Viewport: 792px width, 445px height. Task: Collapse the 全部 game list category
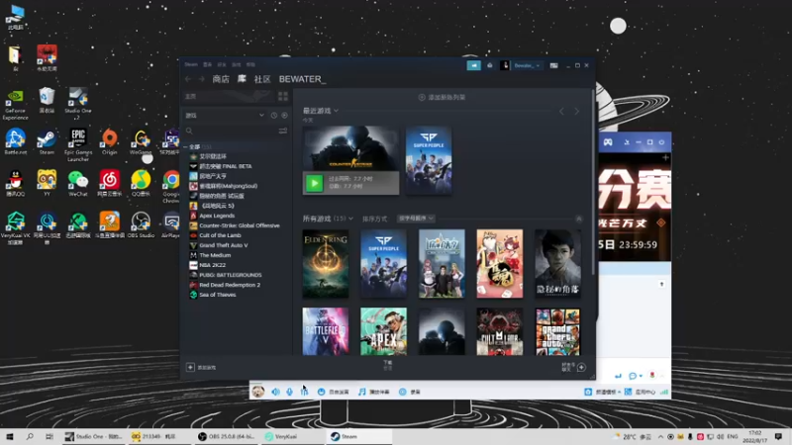point(185,146)
